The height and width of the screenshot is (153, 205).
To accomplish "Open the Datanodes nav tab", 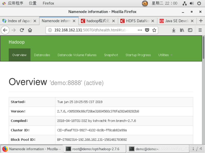I will [42, 55].
